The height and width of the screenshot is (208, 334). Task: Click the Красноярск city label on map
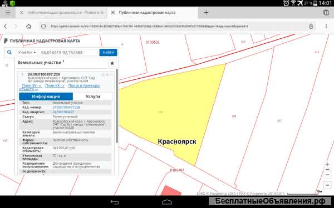[x=177, y=141]
